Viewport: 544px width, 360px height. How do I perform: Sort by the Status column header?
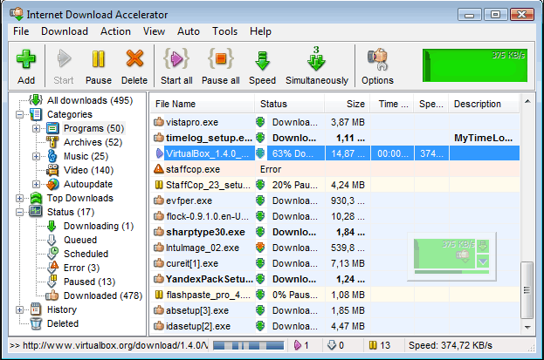click(x=290, y=104)
